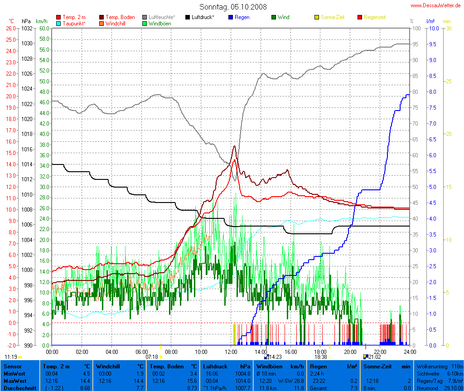Click the marker icon beside 14:23
The image size is (464, 391).
tap(266, 357)
